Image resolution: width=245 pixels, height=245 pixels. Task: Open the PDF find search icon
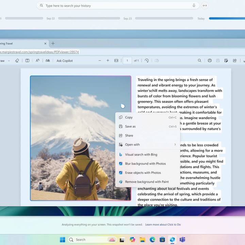pyautogui.click(x=199, y=61)
